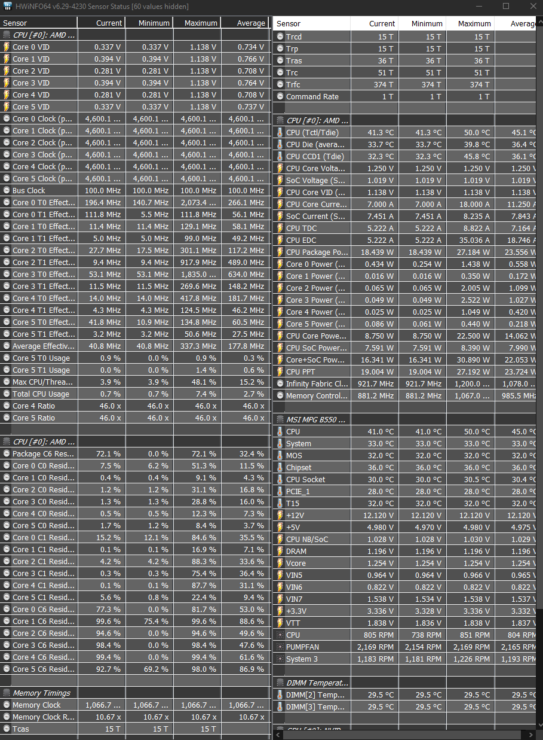Click the +3.3V sensor row
Viewport: 543px width, 740px height.
(405, 611)
